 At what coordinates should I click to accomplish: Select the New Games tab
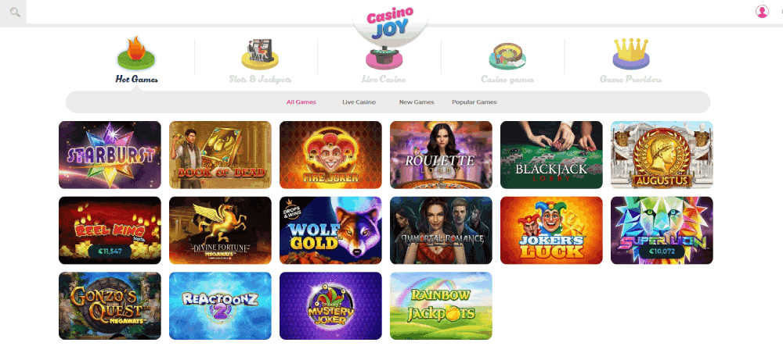click(417, 102)
